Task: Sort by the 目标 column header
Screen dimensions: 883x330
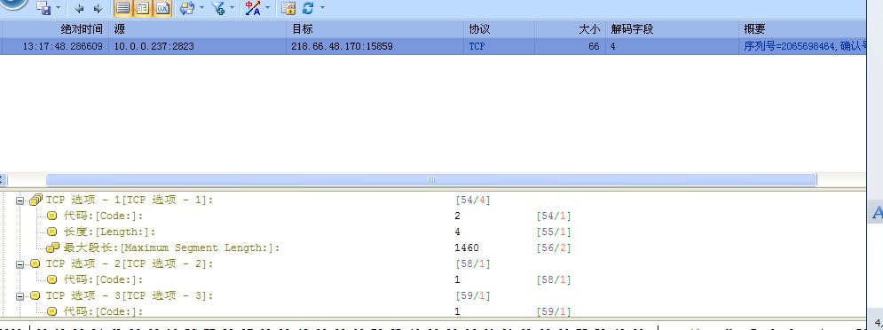Action: tap(375, 28)
